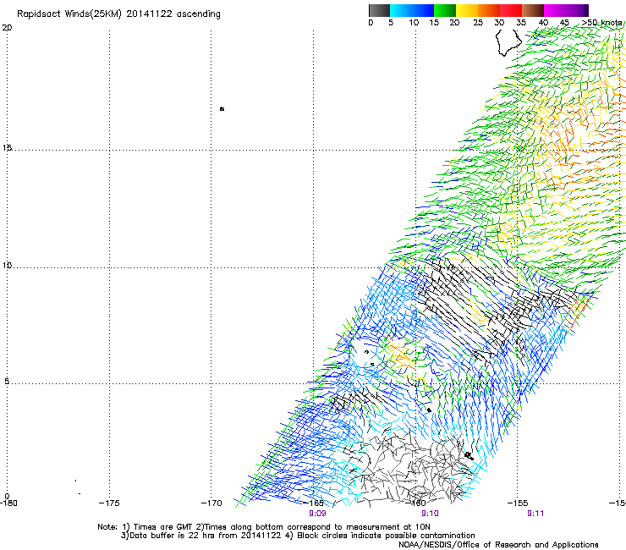Click the longitude label '-155'
The height and width of the screenshot is (550, 626).
518,503
